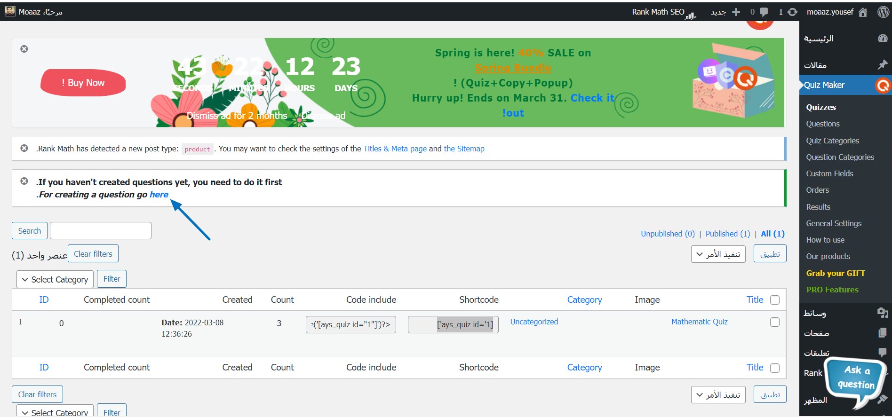Viewport: 892px width, 417px height.
Task: Click the Search button
Action: [x=30, y=231]
